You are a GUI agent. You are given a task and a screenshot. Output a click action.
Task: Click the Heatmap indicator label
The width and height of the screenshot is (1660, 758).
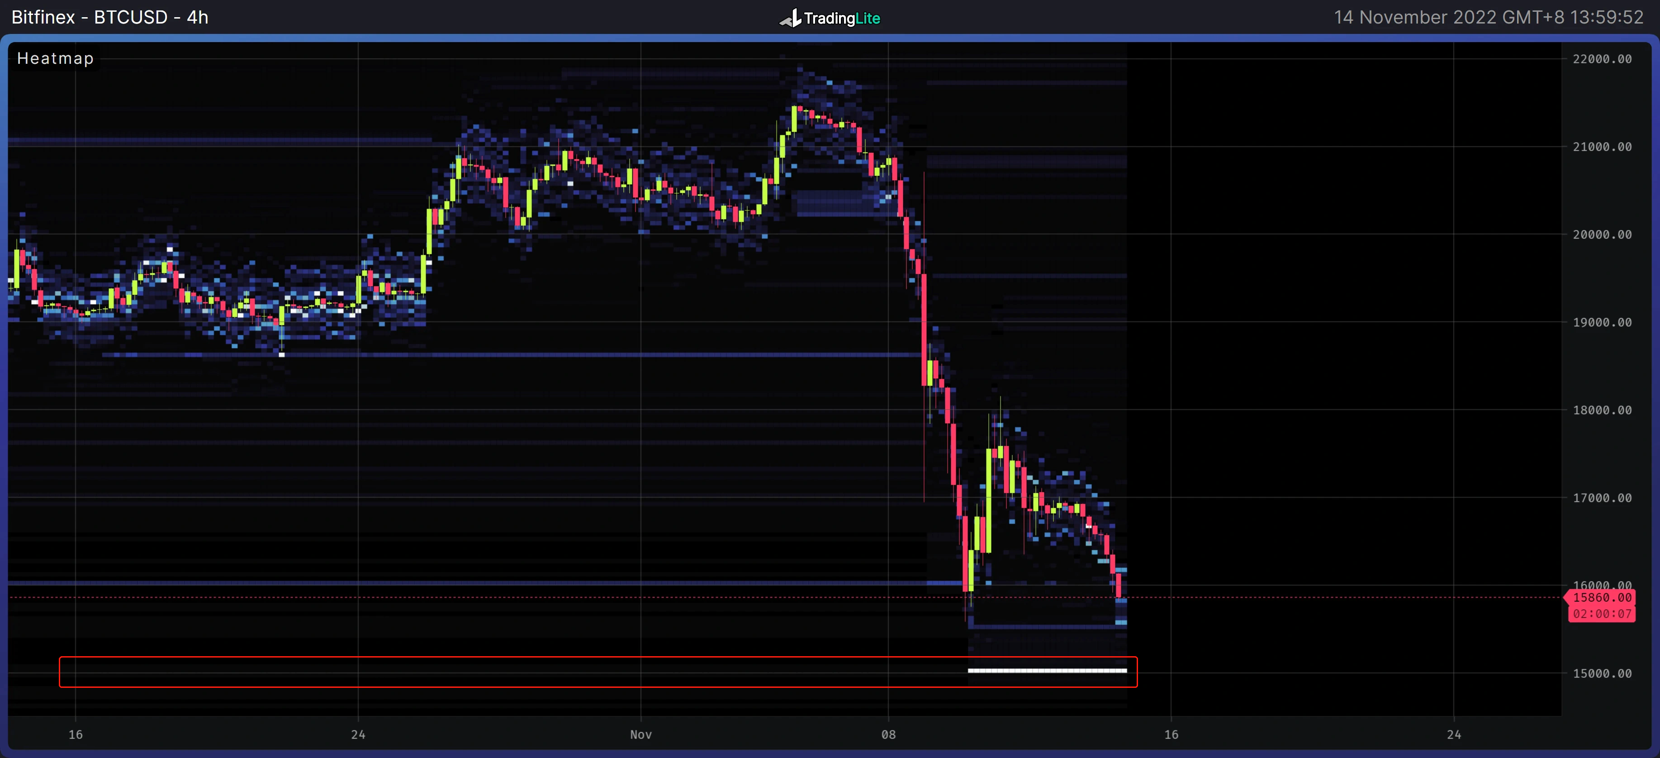[56, 59]
